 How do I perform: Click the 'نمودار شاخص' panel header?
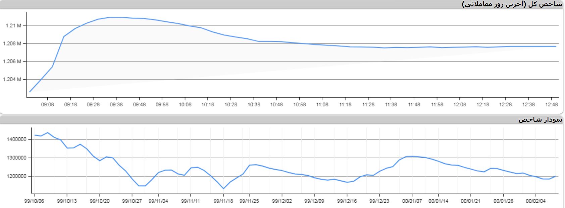coord(540,119)
